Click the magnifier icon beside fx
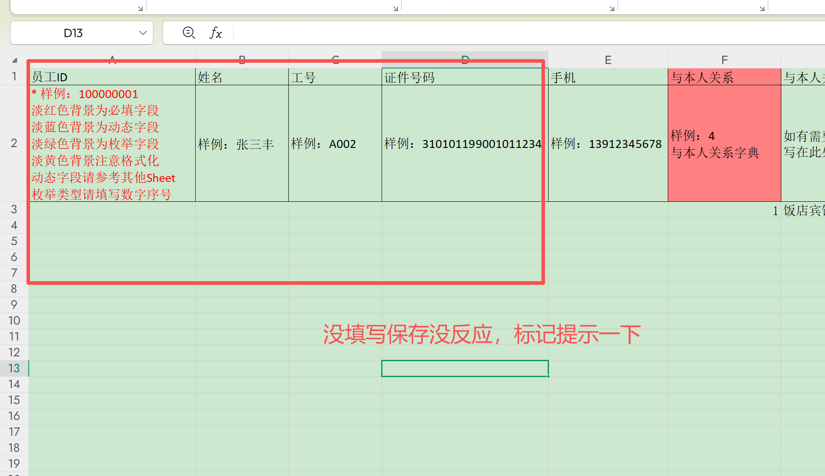This screenshot has width=825, height=476. pyautogui.click(x=189, y=33)
